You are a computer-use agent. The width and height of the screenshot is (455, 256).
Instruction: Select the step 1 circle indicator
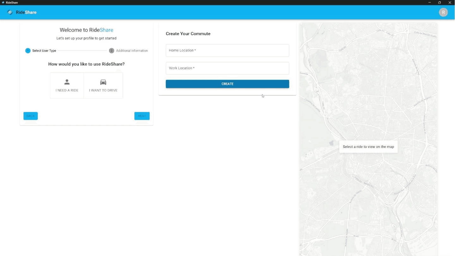[x=28, y=51]
